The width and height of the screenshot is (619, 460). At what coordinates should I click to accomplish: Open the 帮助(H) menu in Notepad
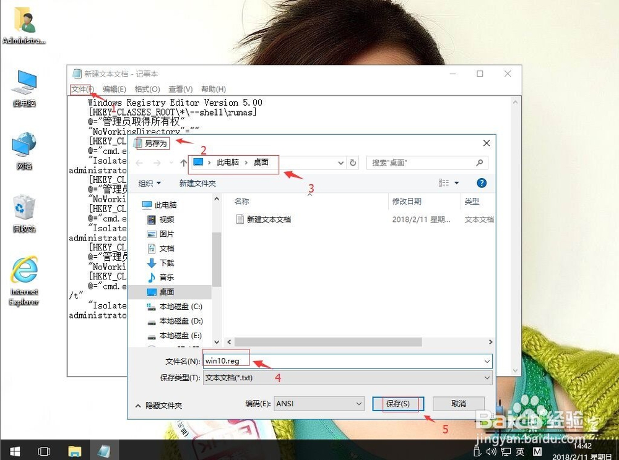tap(214, 89)
